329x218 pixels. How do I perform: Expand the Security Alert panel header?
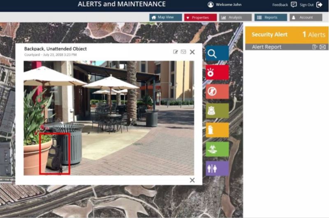click(x=287, y=35)
